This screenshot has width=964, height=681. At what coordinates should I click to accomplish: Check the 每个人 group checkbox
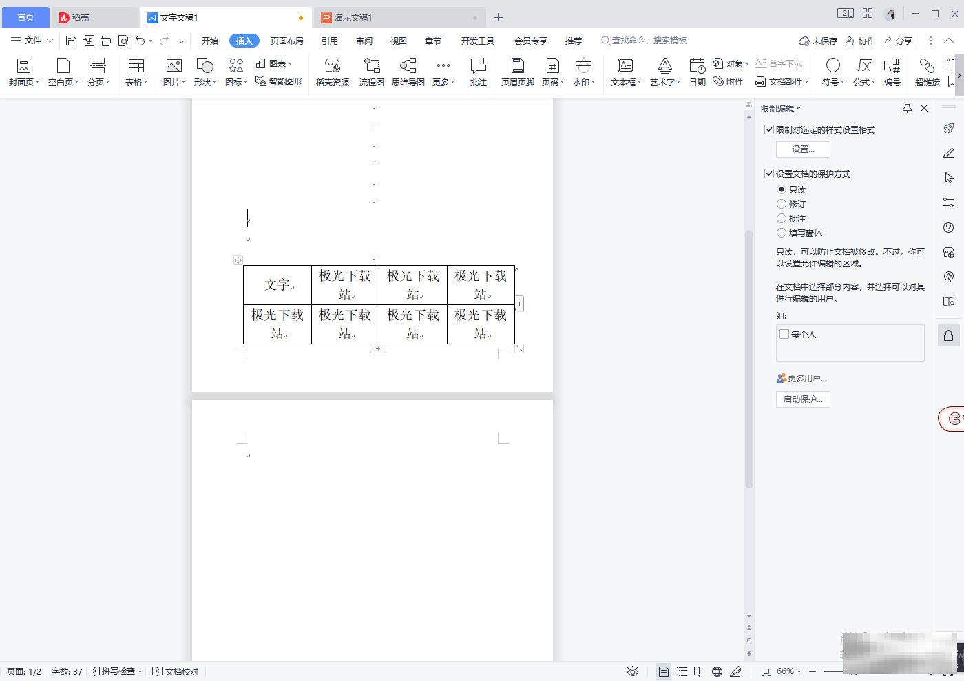[x=784, y=334]
